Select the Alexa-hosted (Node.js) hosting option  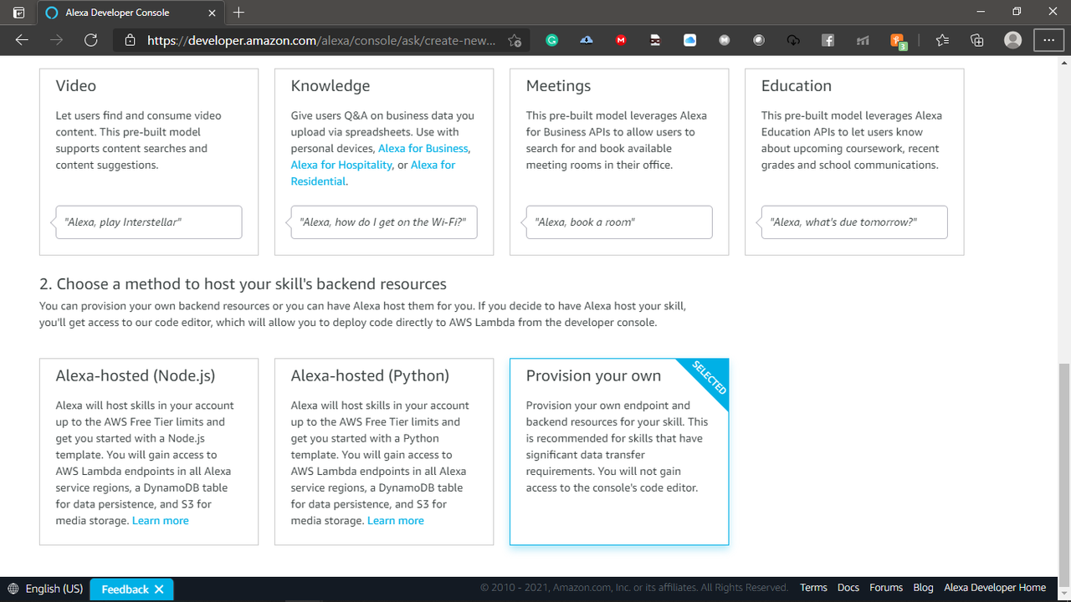[149, 451]
